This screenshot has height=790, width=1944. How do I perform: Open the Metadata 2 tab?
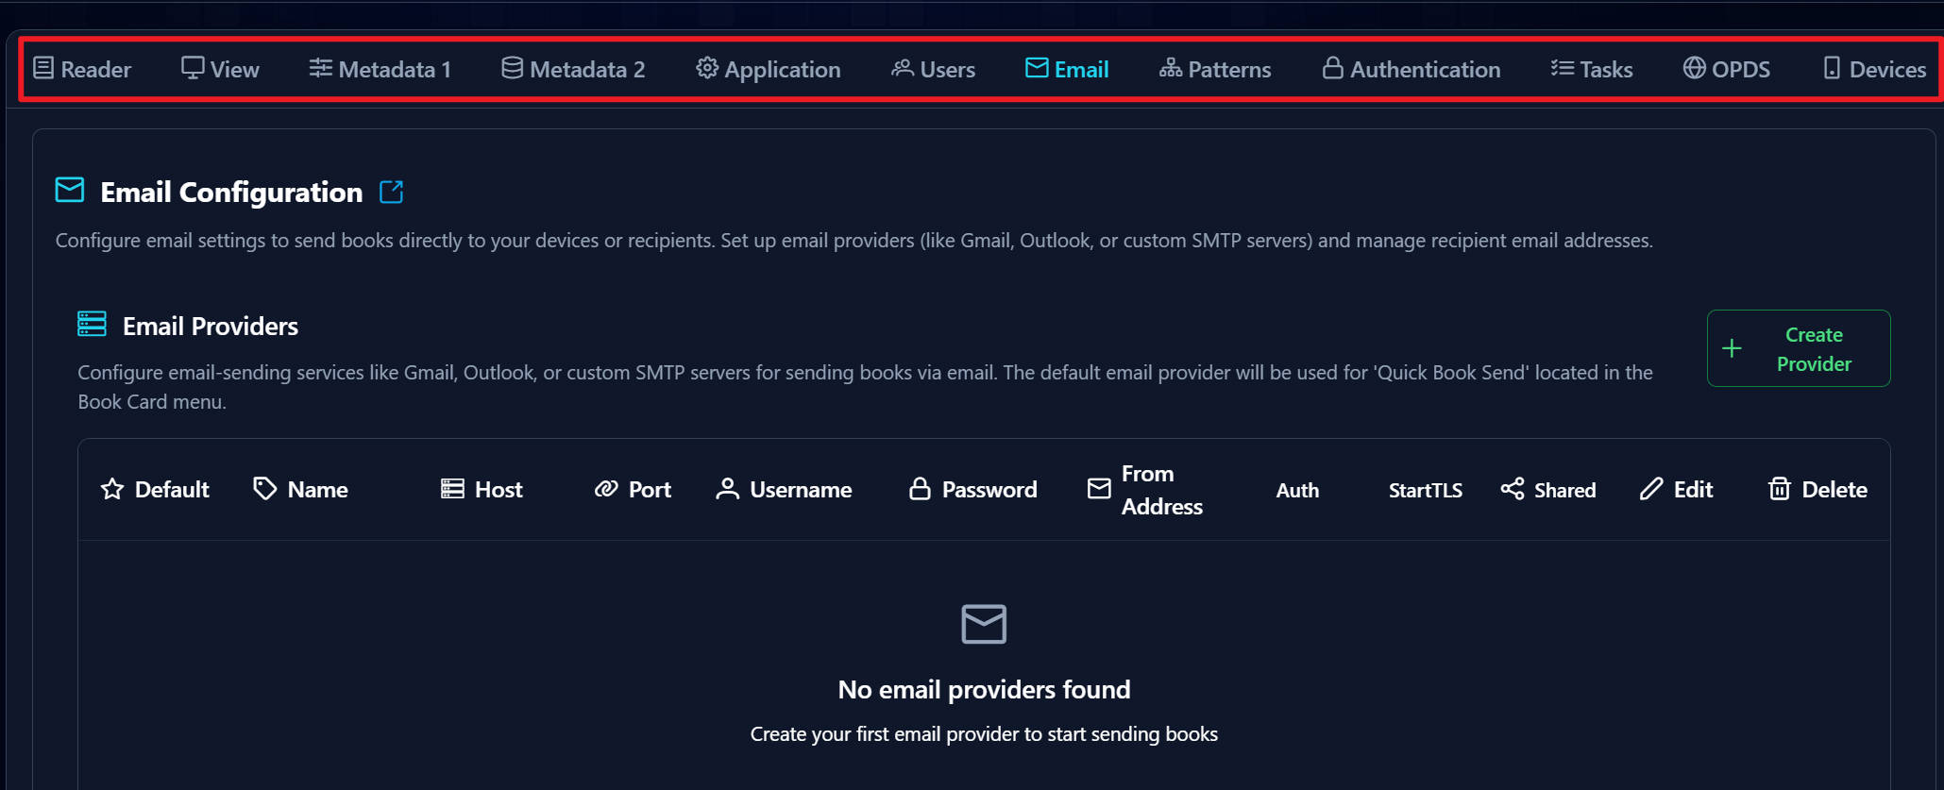(573, 69)
